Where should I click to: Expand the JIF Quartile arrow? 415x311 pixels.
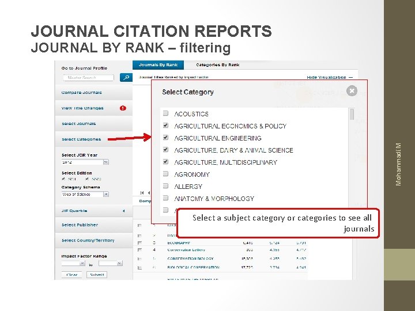coord(123,211)
